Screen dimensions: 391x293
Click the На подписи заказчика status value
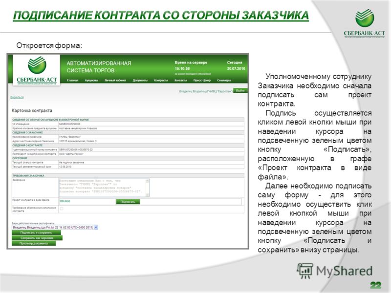pyautogui.click(x=71, y=163)
